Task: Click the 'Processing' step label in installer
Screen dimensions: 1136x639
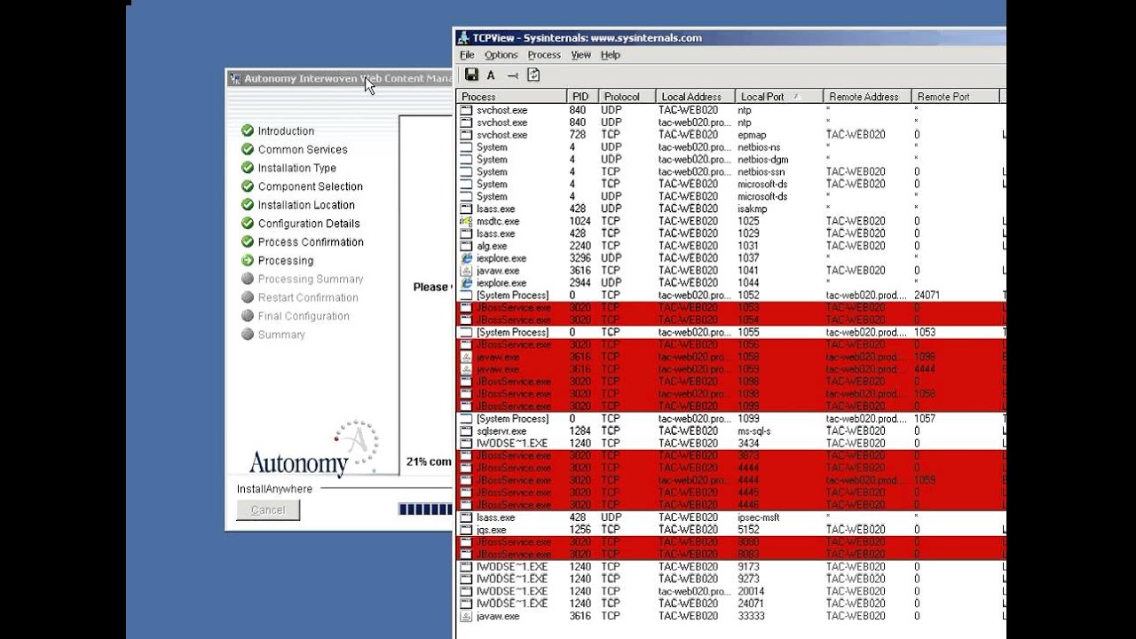Action: click(x=286, y=261)
